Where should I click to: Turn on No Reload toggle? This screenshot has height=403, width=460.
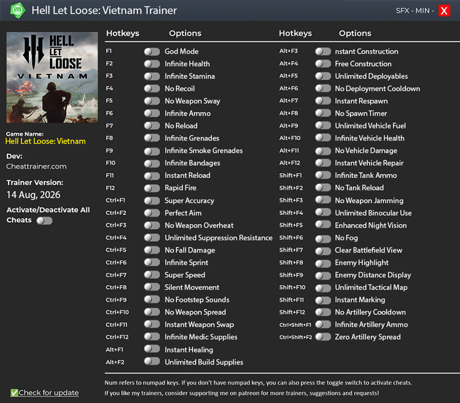tap(152, 126)
